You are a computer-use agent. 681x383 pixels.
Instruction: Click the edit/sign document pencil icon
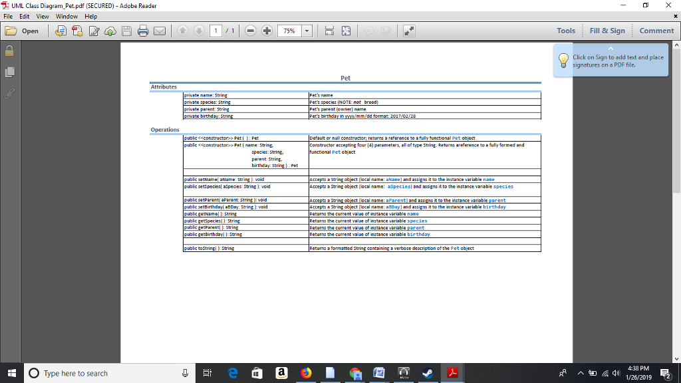coord(94,31)
